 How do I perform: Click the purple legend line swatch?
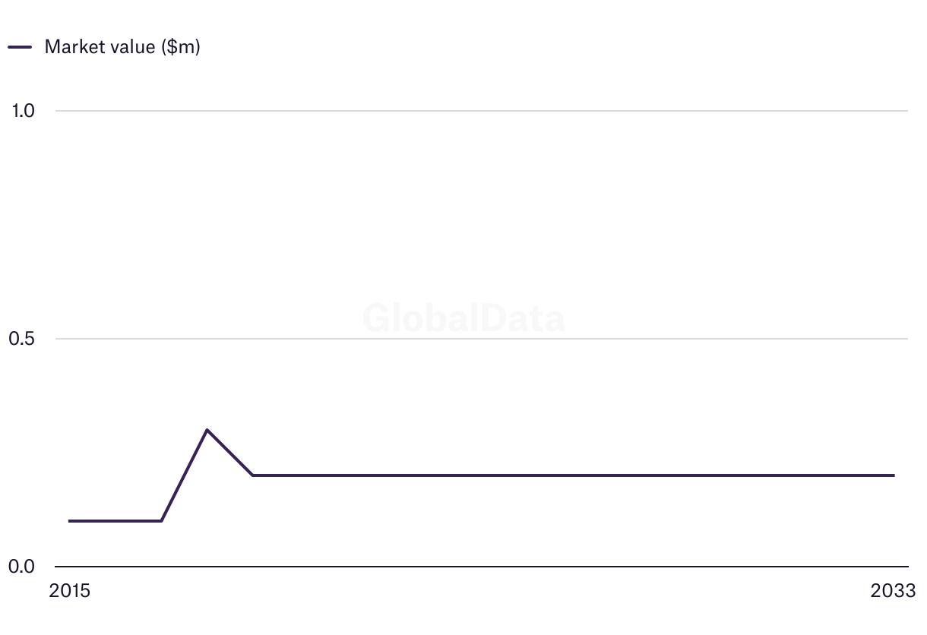(x=20, y=46)
